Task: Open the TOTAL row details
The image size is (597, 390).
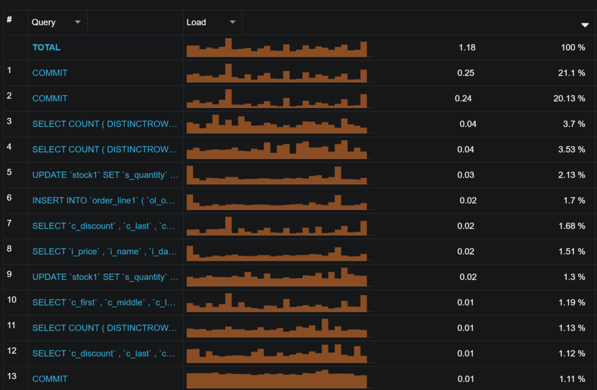Action: (x=46, y=47)
